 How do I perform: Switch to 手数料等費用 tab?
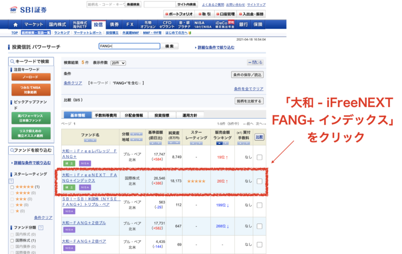tap(106, 116)
